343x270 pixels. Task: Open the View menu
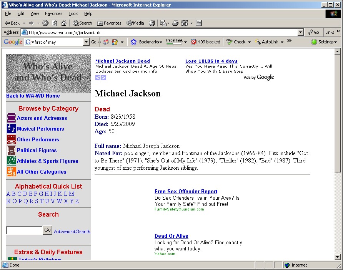tap(35, 13)
